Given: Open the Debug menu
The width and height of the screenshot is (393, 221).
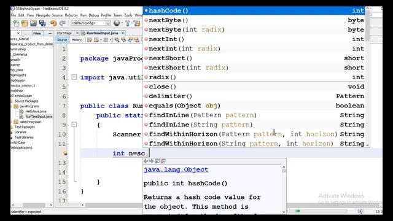Looking at the screenshot, I should tap(94, 15).
